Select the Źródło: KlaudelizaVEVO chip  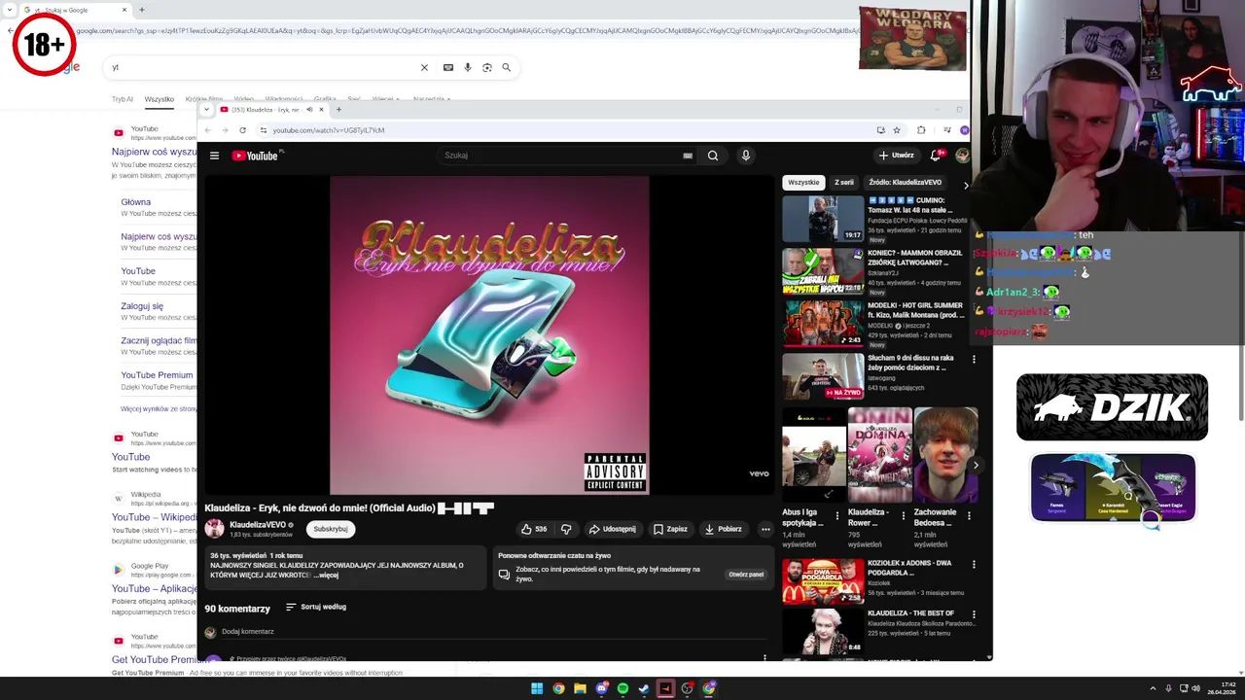tap(906, 183)
